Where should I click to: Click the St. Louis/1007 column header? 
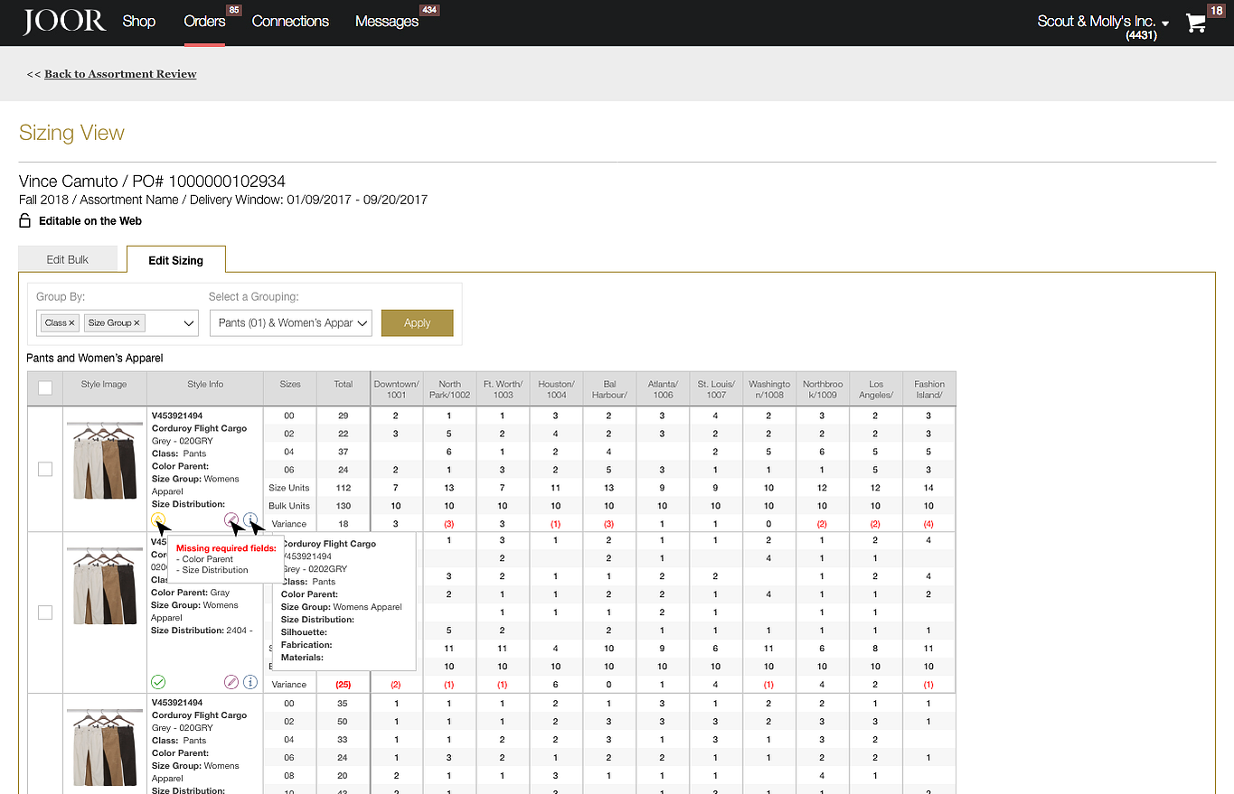click(x=716, y=389)
